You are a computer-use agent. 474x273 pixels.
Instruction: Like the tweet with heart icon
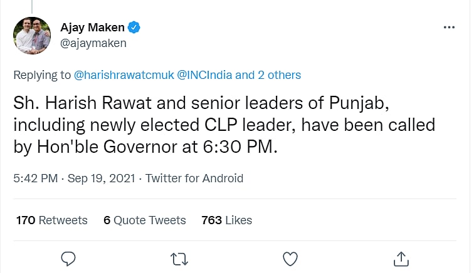(290, 258)
